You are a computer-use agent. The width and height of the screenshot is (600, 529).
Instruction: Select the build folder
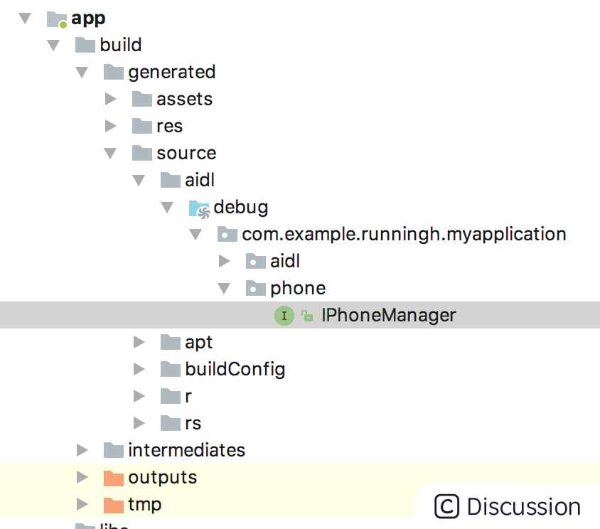(x=121, y=45)
